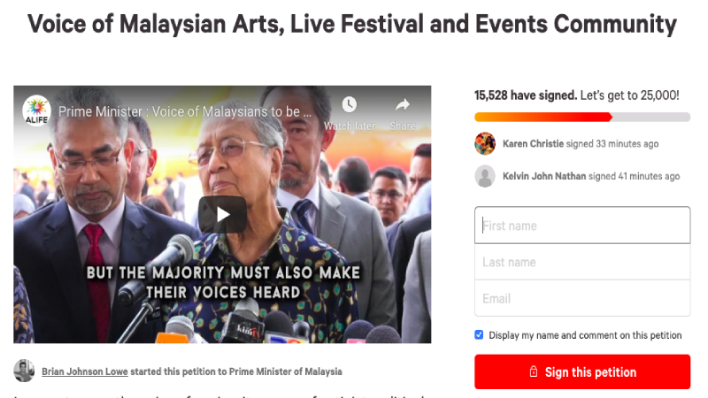
Task: Focus the First name field
Action: coord(582,226)
